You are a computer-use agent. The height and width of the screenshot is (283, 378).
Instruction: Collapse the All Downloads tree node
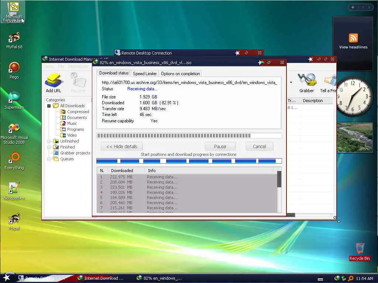(49, 106)
